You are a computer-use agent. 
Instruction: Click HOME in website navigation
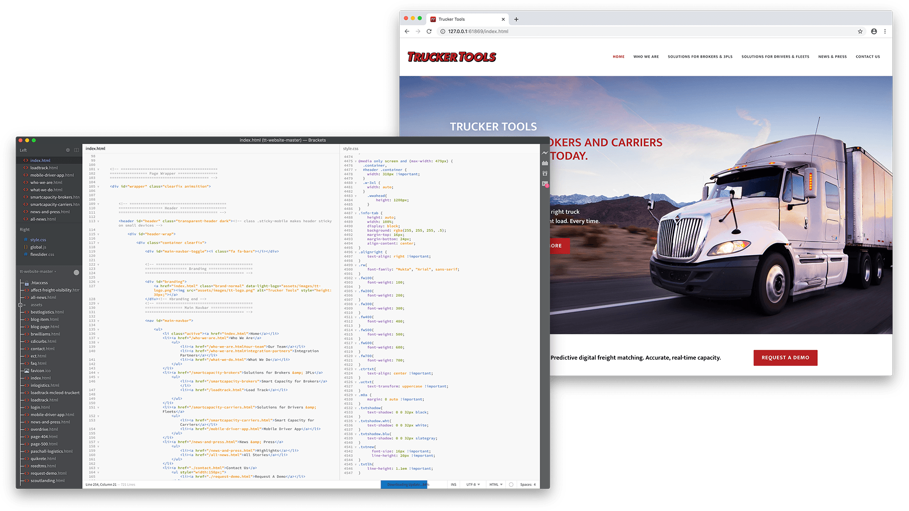(618, 57)
